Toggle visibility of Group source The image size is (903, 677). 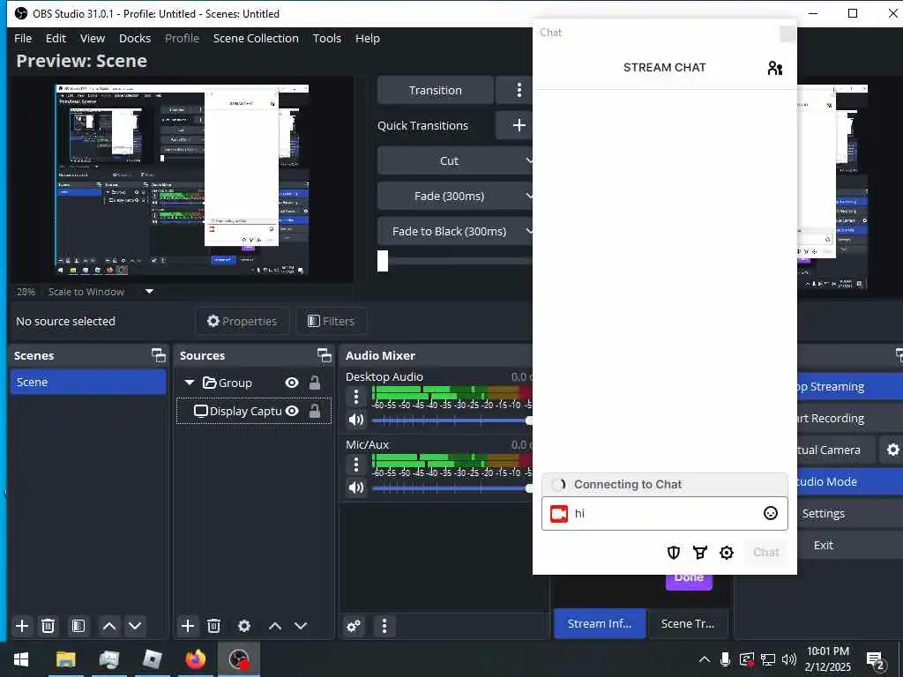(x=292, y=383)
